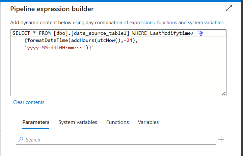Image resolution: width=243 pixels, height=156 pixels.
Task: Click the add new parameter plus icon
Action: (221, 139)
